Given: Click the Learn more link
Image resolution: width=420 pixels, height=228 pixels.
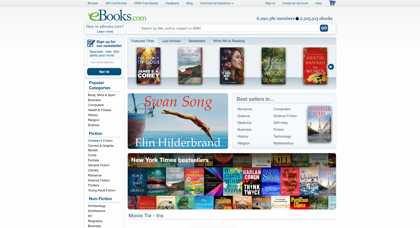Looking at the screenshot, I should pyautogui.click(x=105, y=31).
